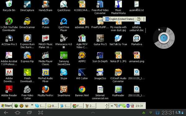The height and width of the screenshot is (116, 186).
Task: Open Banner.html Chrome file
Action: pyautogui.click(x=82, y=91)
